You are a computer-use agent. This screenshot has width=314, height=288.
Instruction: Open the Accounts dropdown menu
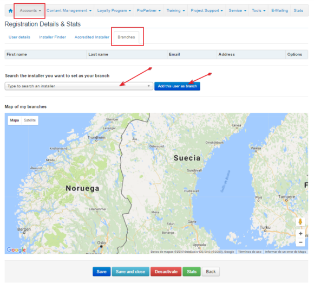[30, 11]
